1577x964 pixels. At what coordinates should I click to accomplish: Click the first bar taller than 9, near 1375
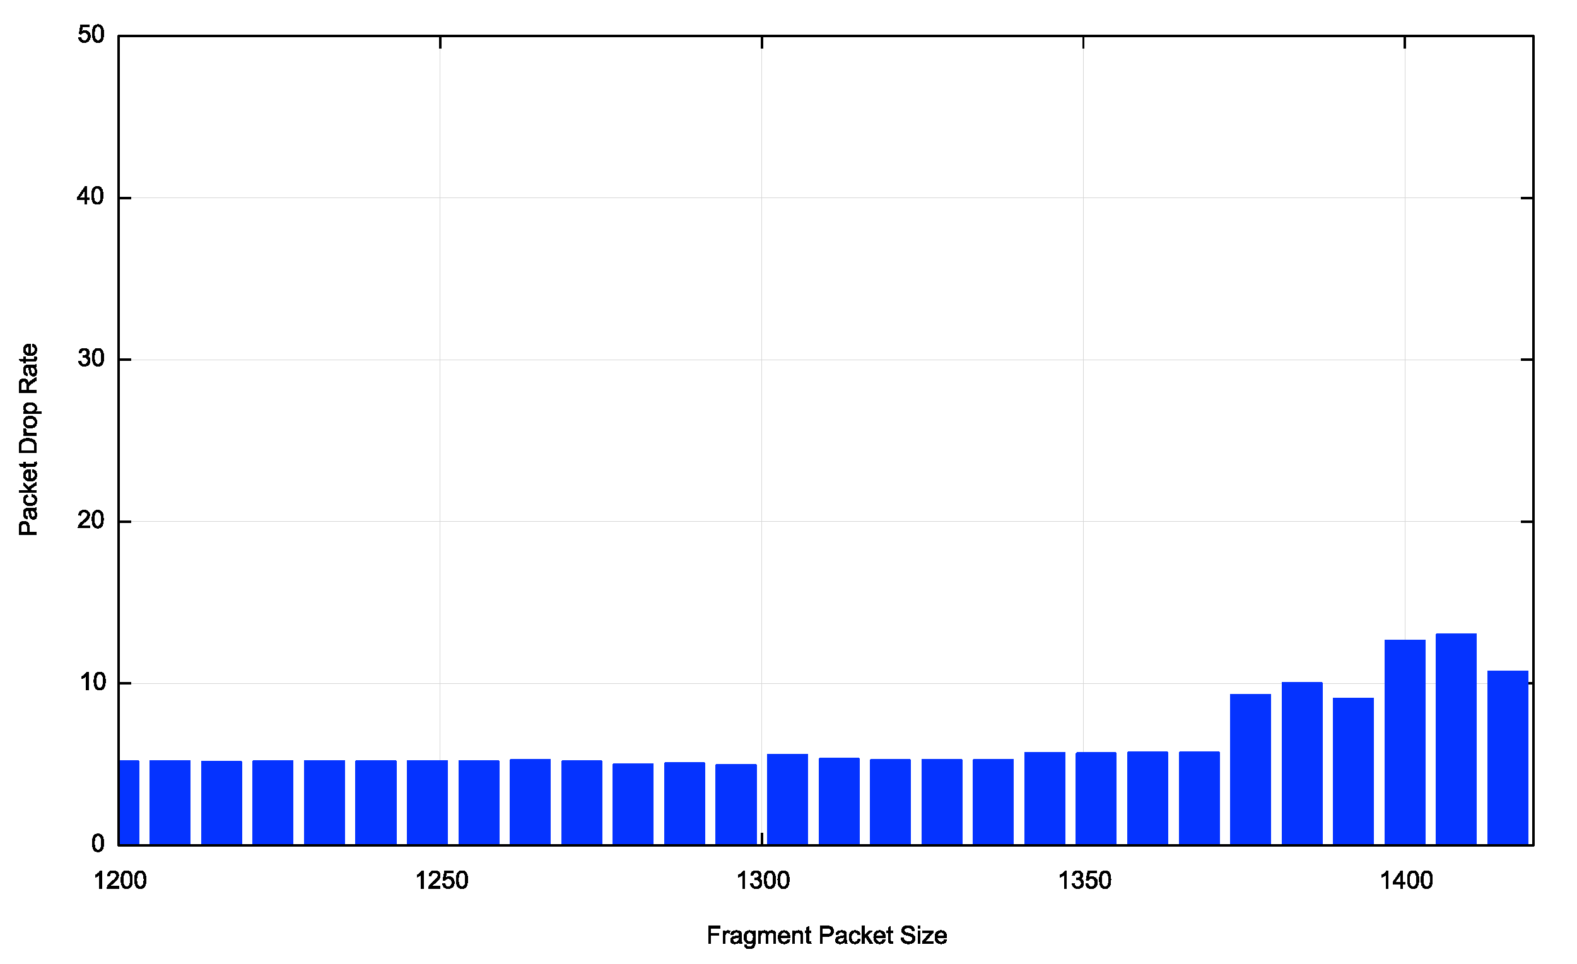tap(1250, 770)
